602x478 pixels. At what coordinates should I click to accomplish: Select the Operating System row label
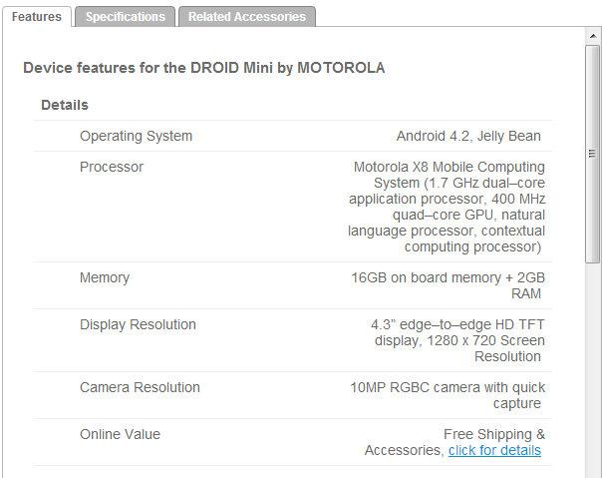(136, 136)
